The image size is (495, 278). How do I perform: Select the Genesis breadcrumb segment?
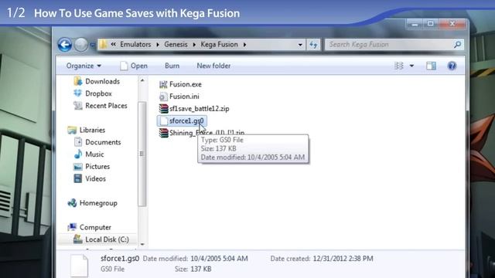[176, 45]
